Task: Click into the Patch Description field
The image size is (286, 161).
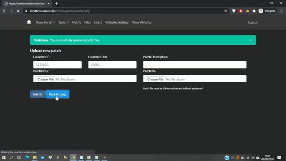Action: [x=195, y=64]
